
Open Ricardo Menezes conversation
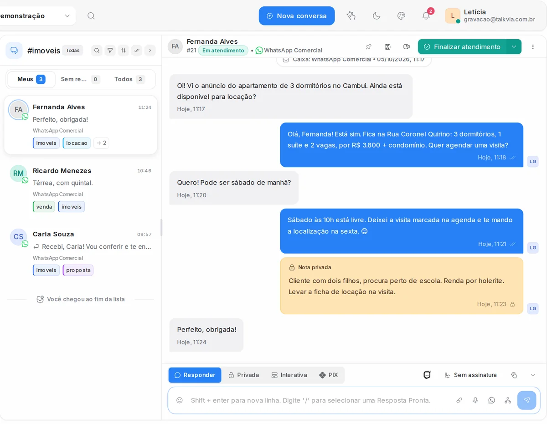[81, 189]
